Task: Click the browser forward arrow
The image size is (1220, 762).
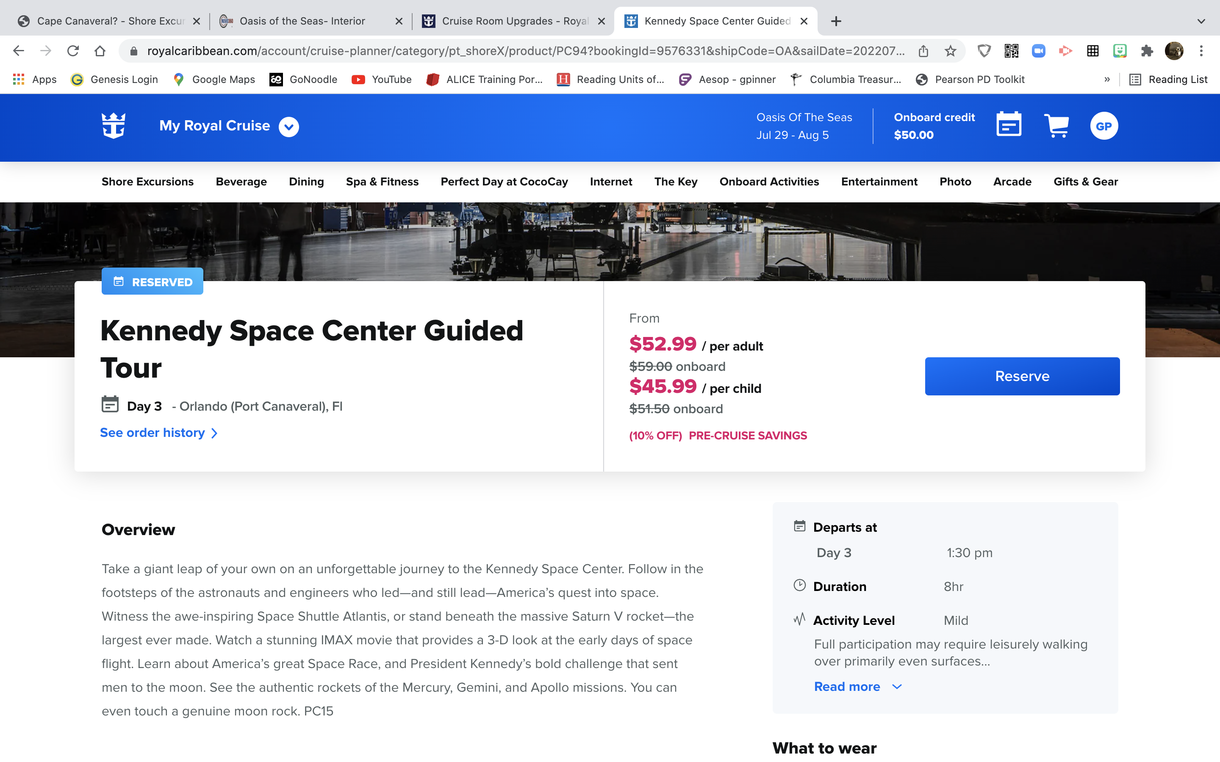Action: coord(46,51)
